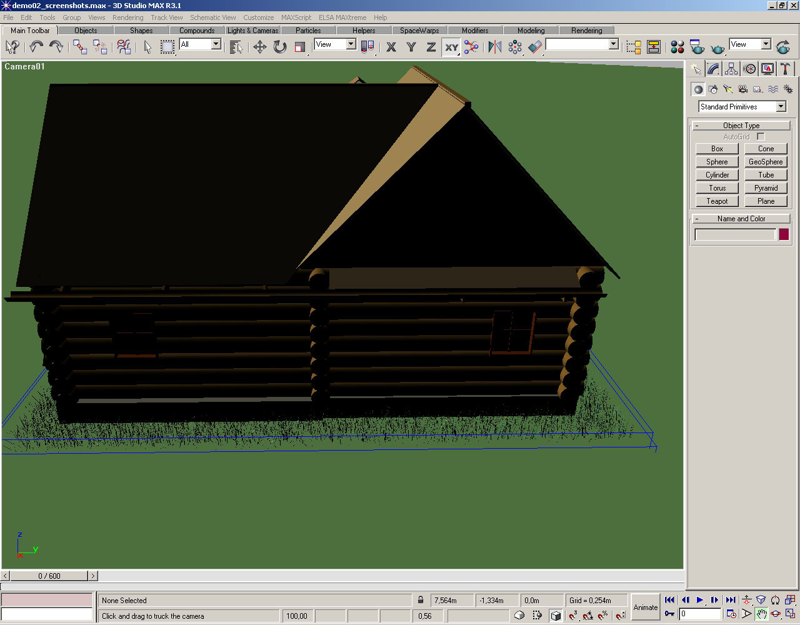
Task: Open the Modify command panel tab
Action: 713,69
